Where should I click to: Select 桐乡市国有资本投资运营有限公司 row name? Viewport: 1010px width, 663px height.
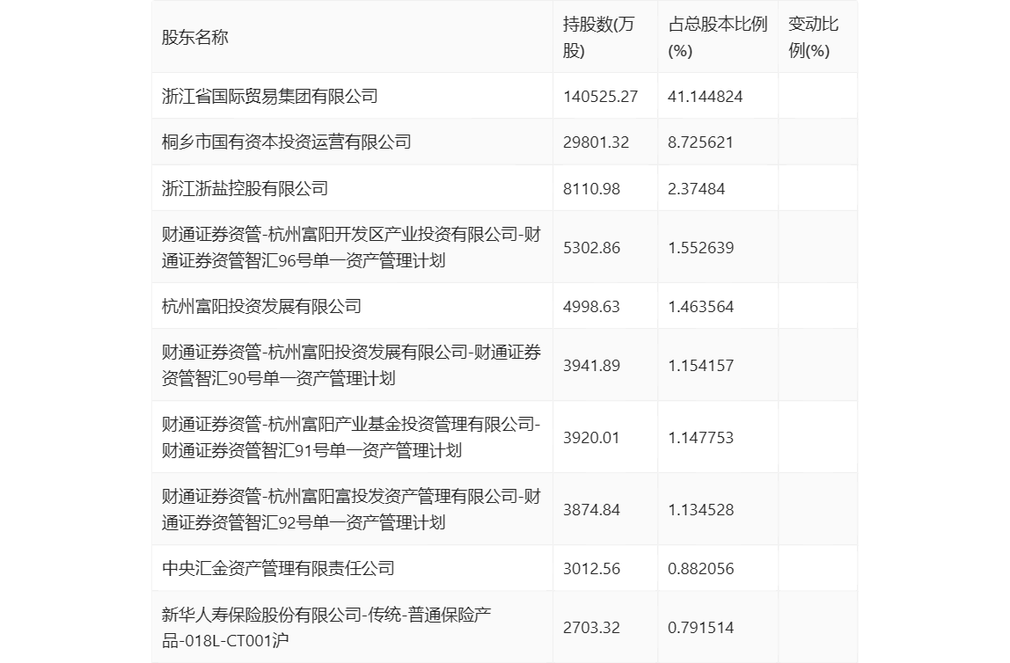click(287, 142)
